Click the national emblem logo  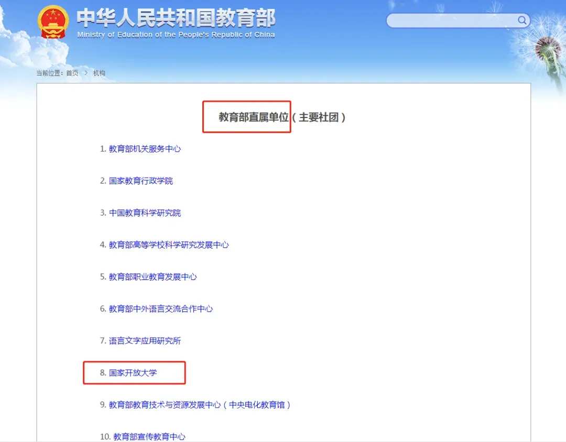[53, 21]
